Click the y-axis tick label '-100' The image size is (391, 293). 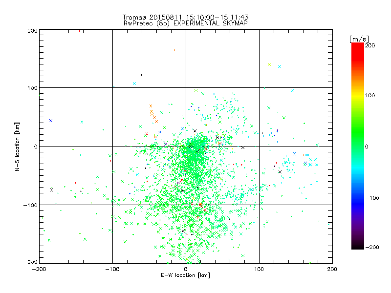pyautogui.click(x=30, y=205)
